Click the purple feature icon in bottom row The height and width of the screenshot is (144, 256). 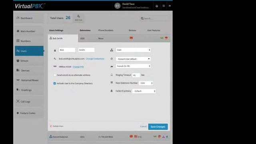(164, 137)
